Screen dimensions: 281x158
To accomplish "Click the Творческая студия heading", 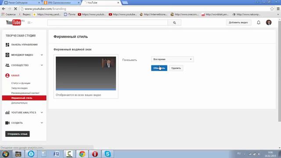I will (21, 36).
